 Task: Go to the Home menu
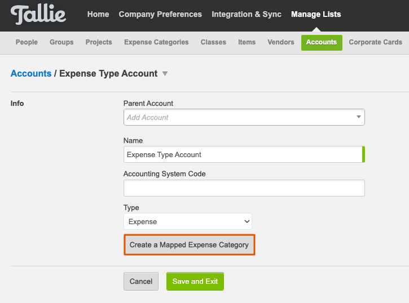pyautogui.click(x=98, y=14)
